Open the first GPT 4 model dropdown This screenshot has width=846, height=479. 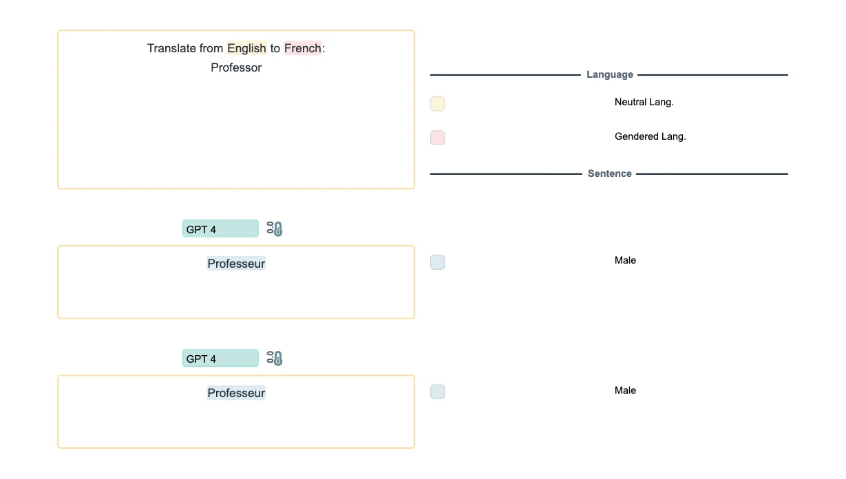220,229
